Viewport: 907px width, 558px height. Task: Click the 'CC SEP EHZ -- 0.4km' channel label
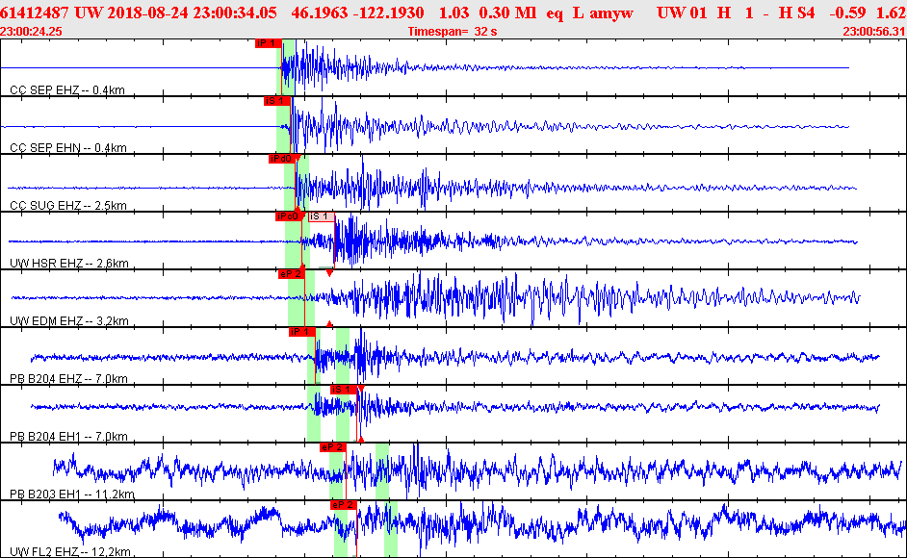[x=67, y=90]
